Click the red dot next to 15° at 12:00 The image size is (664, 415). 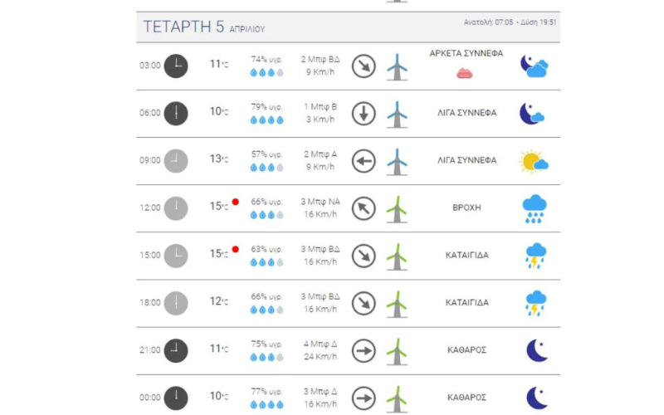[236, 202]
